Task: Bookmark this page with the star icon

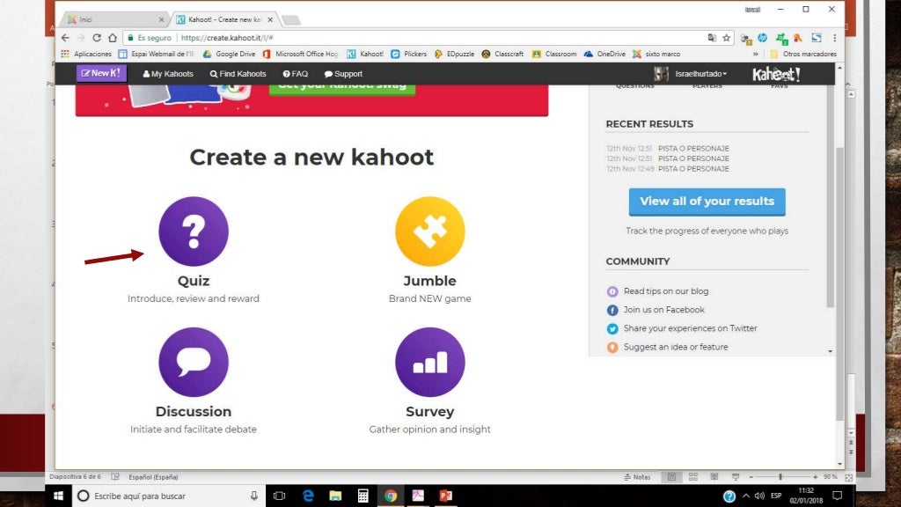Action: pos(726,38)
